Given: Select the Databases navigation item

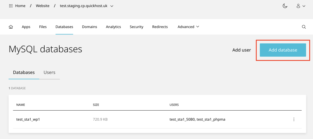Looking at the screenshot, I should [x=64, y=27].
